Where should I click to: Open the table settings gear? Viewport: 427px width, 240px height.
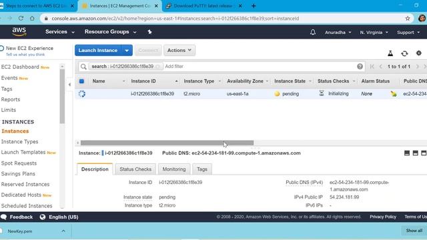(x=419, y=53)
